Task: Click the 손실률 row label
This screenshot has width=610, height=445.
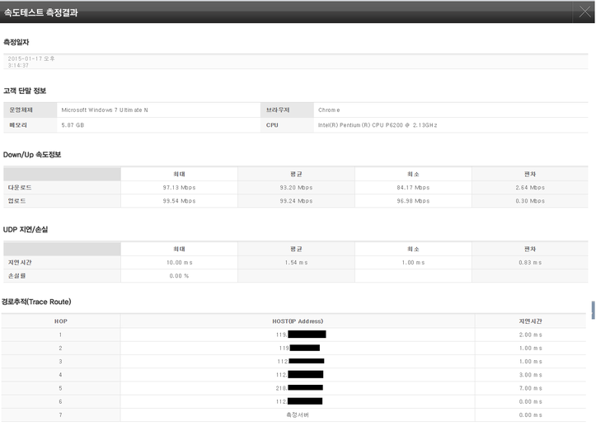Action: 17,276
